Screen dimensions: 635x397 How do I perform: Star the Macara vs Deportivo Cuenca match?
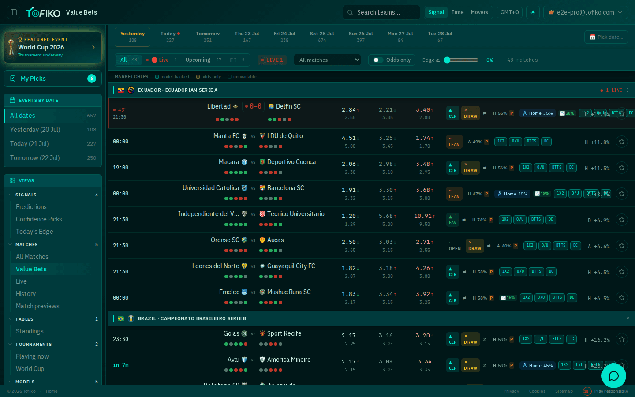(622, 168)
